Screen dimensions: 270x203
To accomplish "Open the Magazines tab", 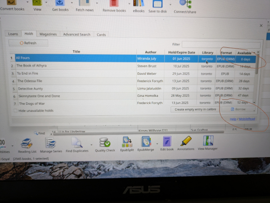I will click(48, 34).
